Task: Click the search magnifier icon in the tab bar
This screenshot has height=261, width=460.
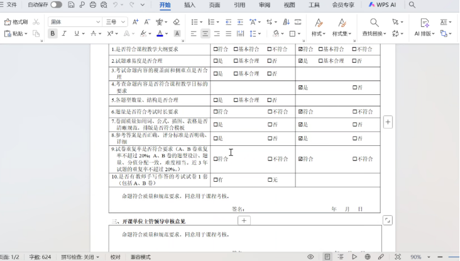Action: (412, 5)
